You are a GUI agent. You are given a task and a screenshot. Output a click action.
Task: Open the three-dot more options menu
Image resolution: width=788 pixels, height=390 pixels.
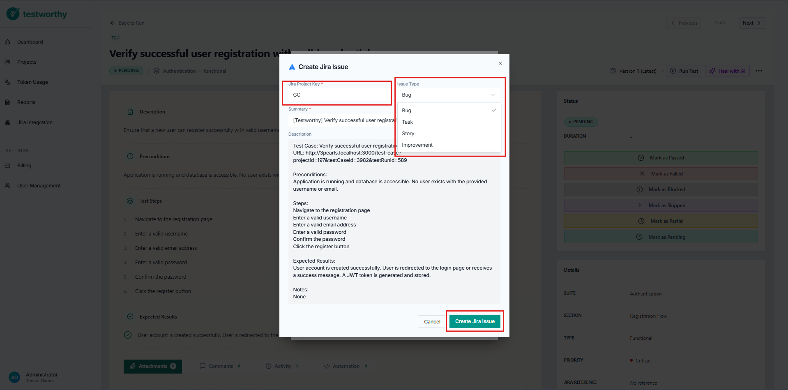pyautogui.click(x=759, y=71)
